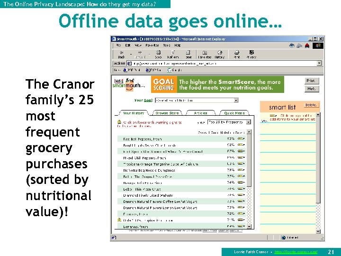Click pencil icon for Dannon Coffee Lowfat Yogurt
This screenshot has width=341, height=256.
[x=241, y=201]
